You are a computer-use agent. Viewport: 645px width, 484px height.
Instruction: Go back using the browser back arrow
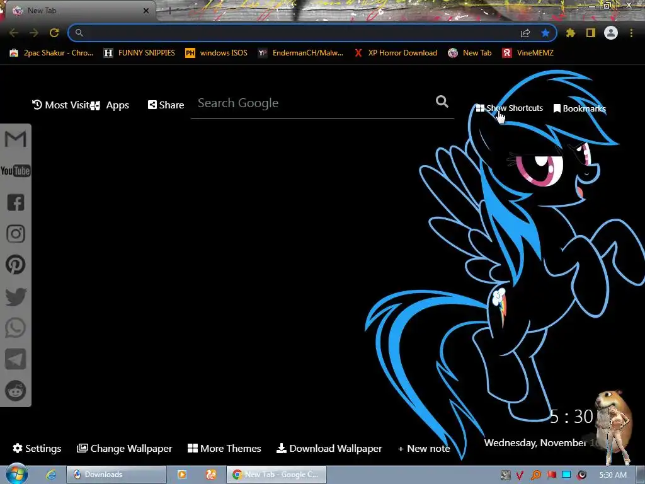(x=14, y=33)
